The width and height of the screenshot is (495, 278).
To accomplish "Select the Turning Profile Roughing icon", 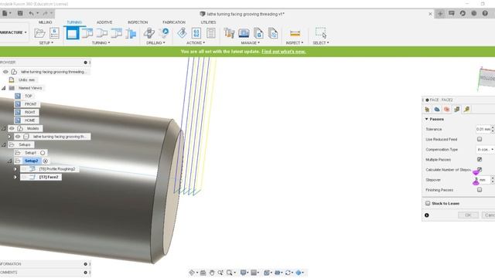I will pyautogui.click(x=87, y=33).
